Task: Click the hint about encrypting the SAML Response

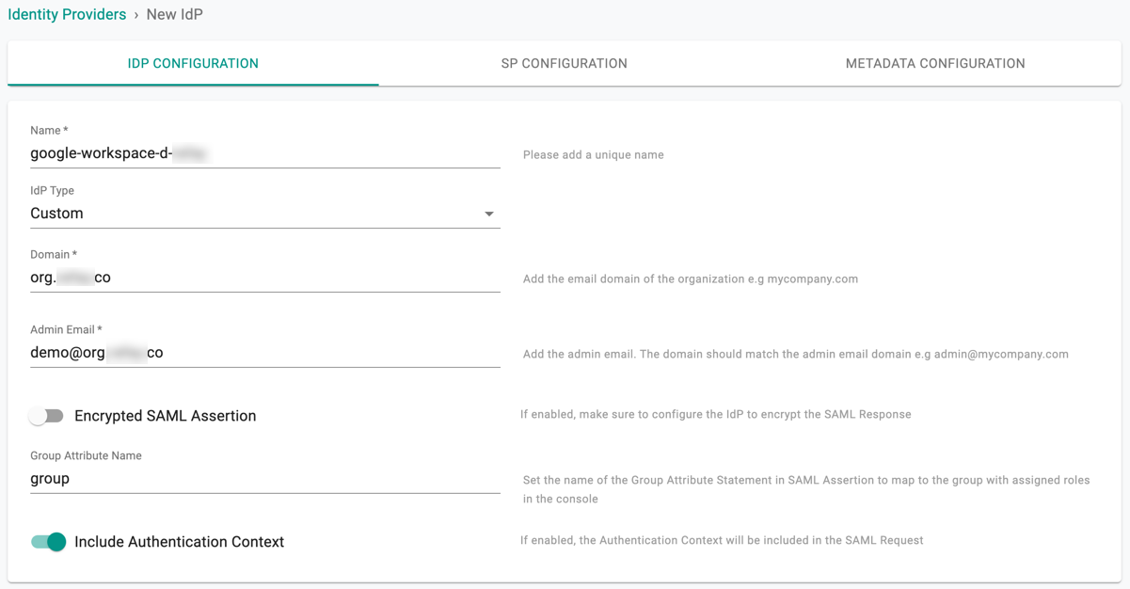Action: [716, 415]
